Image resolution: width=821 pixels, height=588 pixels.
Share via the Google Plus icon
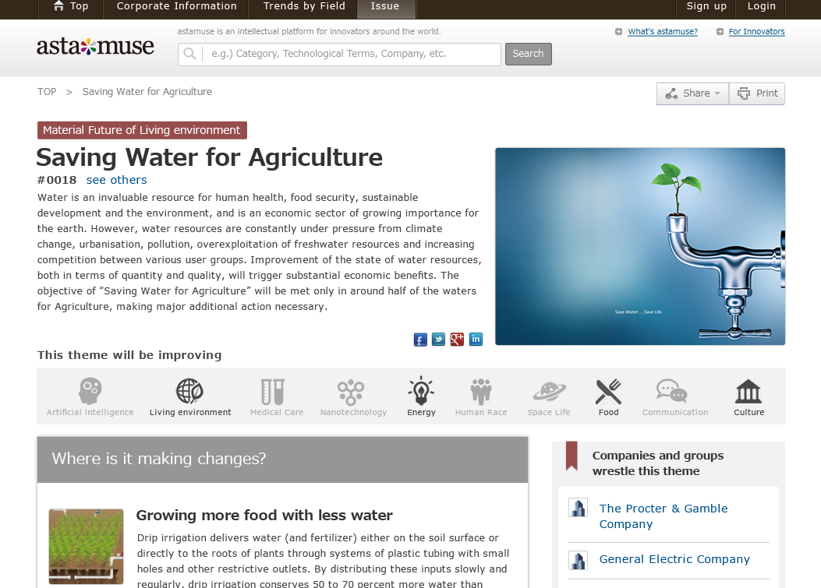point(457,340)
